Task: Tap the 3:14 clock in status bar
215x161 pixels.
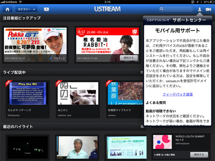Action: (107, 2)
